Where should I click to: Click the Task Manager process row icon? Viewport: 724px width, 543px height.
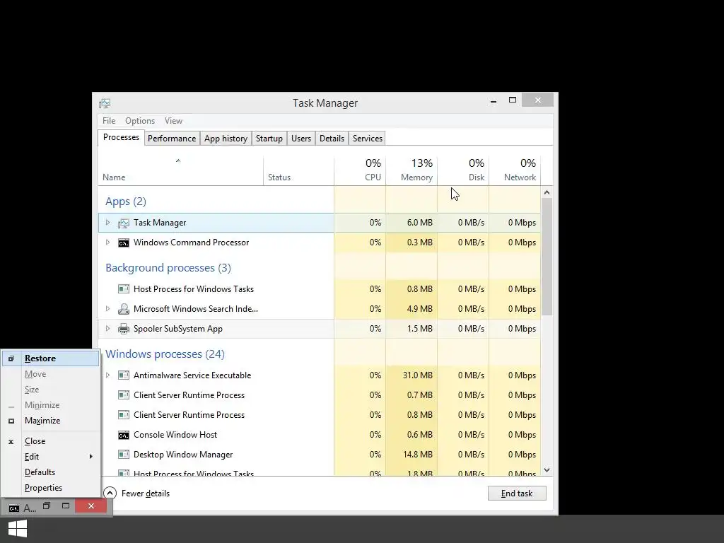[x=123, y=223]
